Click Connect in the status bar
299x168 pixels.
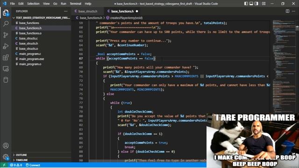coord(33,165)
